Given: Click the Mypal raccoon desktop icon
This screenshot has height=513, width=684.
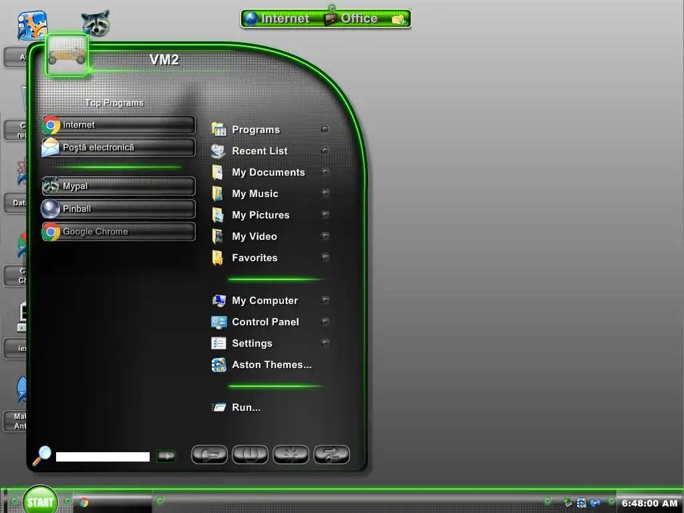Looking at the screenshot, I should [96, 23].
